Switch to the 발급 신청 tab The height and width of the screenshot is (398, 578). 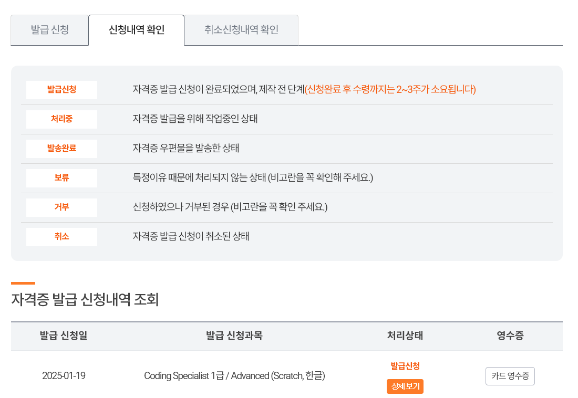(49, 30)
